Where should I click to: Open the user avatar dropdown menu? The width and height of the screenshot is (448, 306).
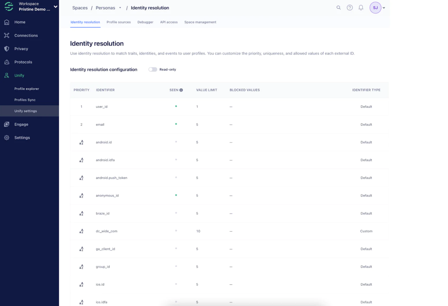[x=375, y=7]
